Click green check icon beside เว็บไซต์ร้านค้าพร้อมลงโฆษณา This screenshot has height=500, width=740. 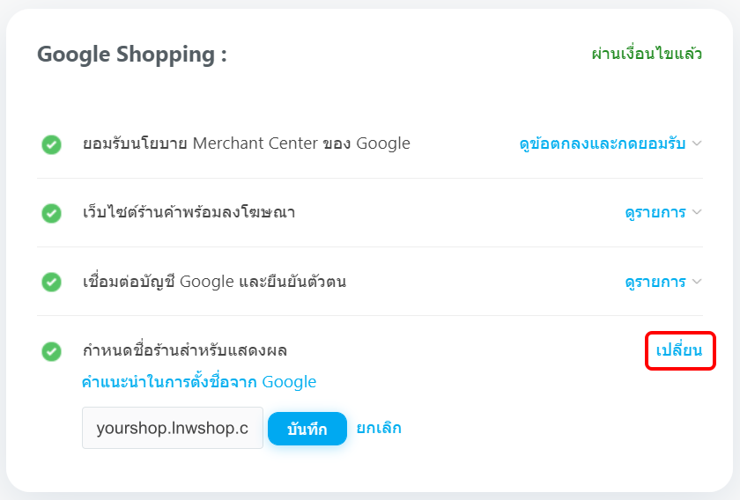(x=52, y=213)
